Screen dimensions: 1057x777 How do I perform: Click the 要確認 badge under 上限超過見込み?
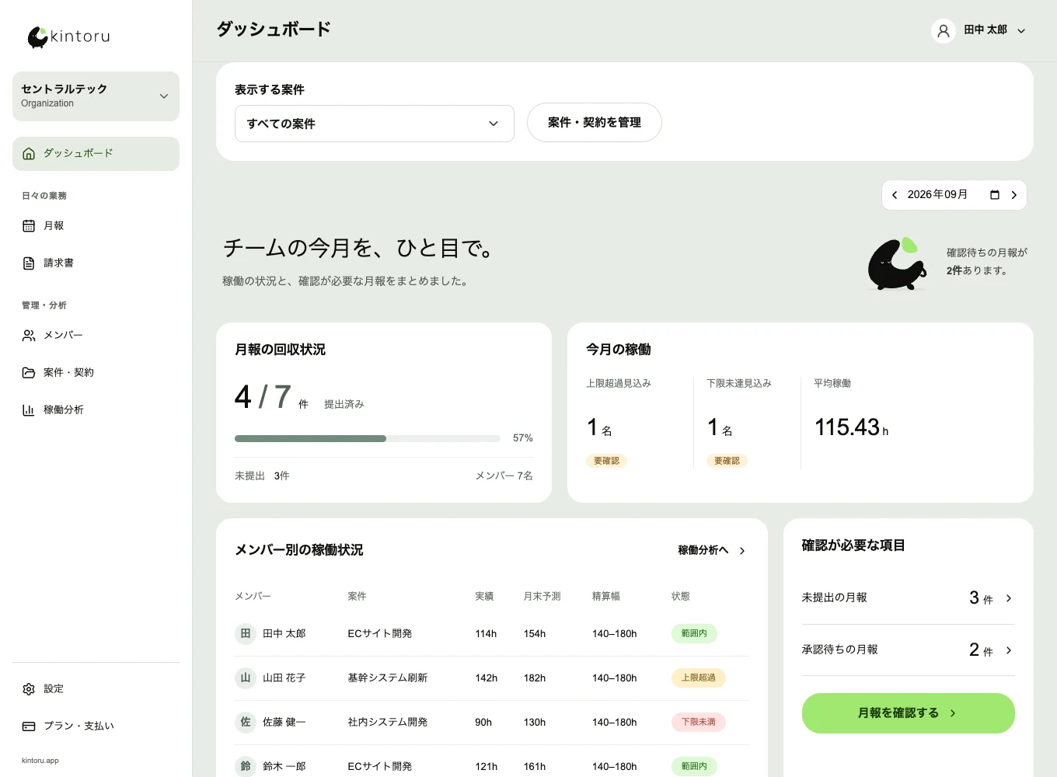coord(607,462)
